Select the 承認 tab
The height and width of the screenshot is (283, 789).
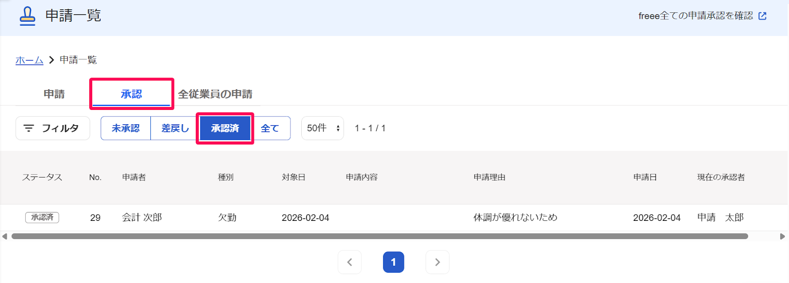coord(131,94)
